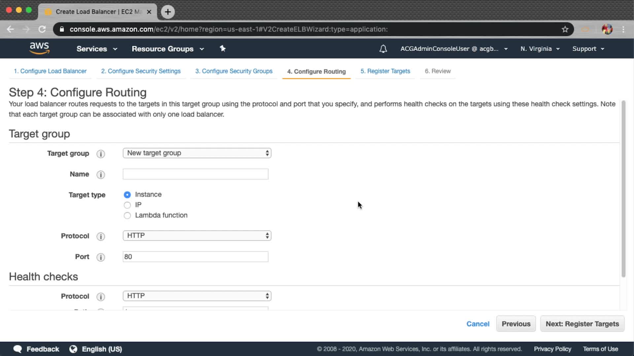The width and height of the screenshot is (634, 356).
Task: Choose Lambda function target type
Action: coord(127,216)
